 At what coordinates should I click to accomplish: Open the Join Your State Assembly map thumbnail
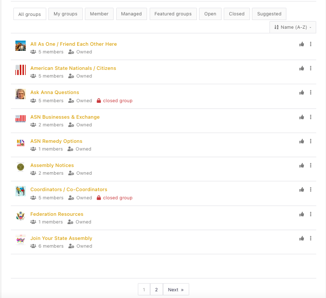click(21, 240)
